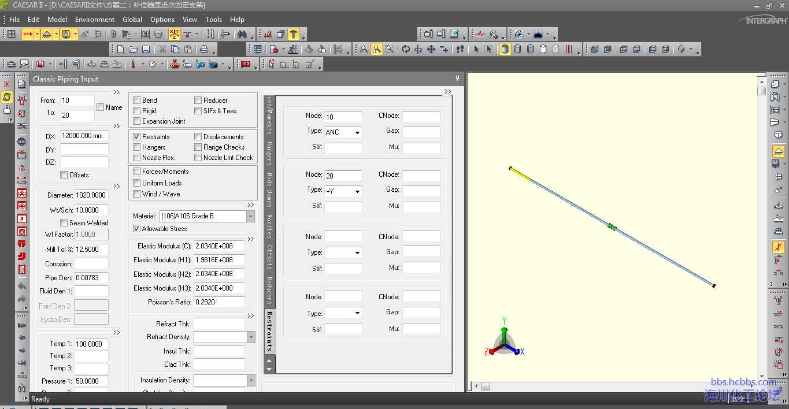The height and width of the screenshot is (409, 789).
Task: Open the Type dropdown showing ANC
Action: [x=357, y=132]
